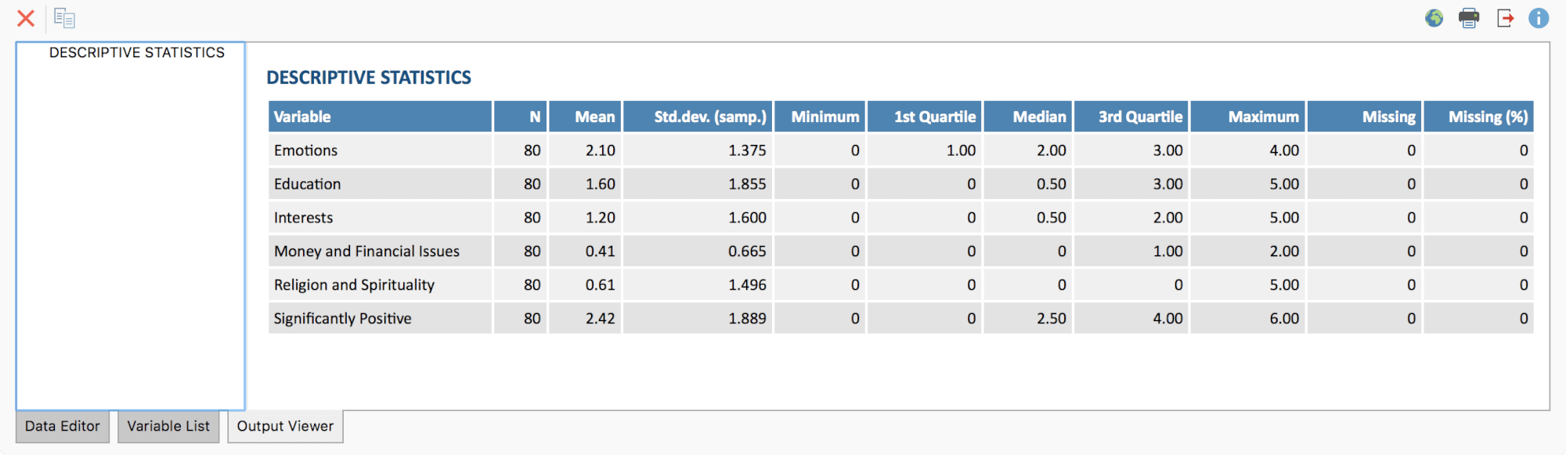Click the Emotions maximum value 4.00

[x=1284, y=150]
